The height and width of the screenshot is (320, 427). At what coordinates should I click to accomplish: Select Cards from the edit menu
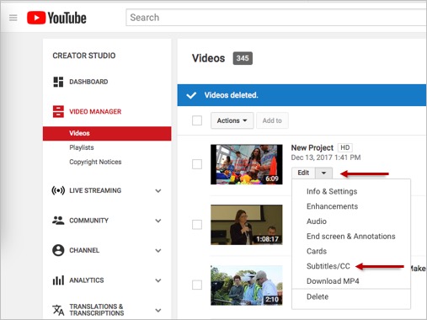tap(317, 251)
